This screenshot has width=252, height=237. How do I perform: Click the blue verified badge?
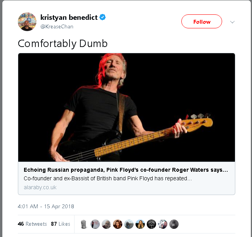tap(103, 17)
